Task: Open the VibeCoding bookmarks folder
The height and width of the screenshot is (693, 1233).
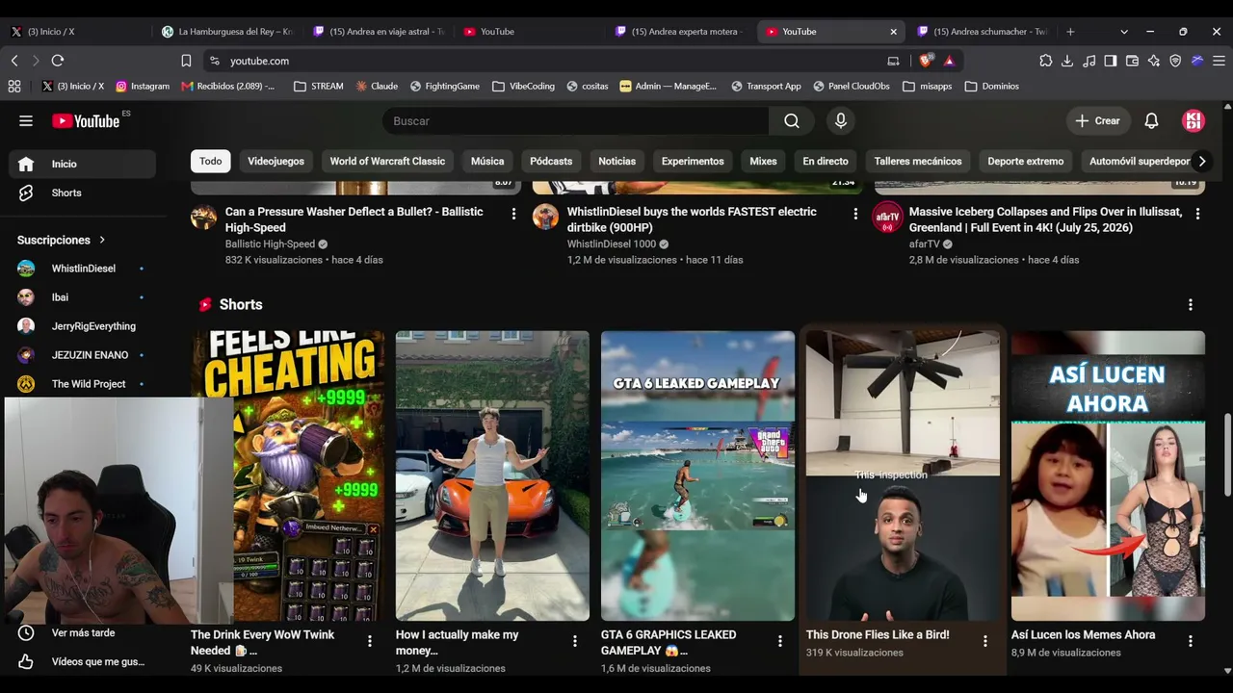Action: click(x=523, y=86)
